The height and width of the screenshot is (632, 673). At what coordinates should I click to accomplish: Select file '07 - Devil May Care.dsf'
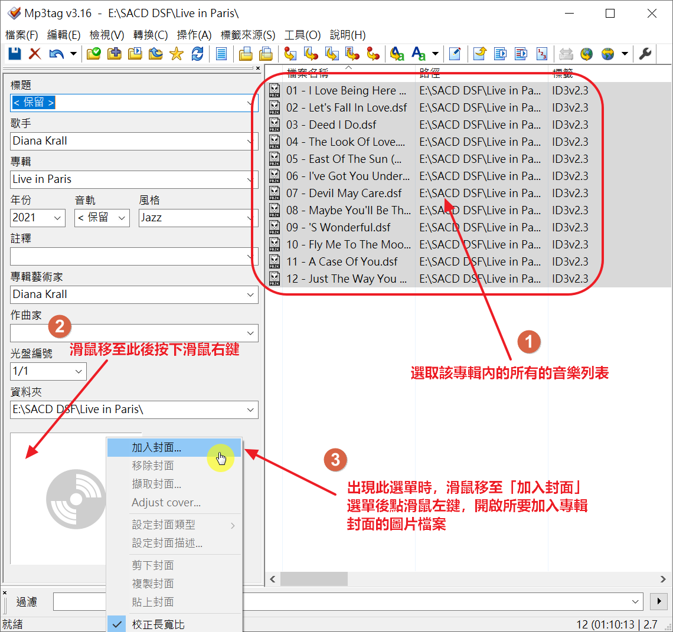(344, 193)
